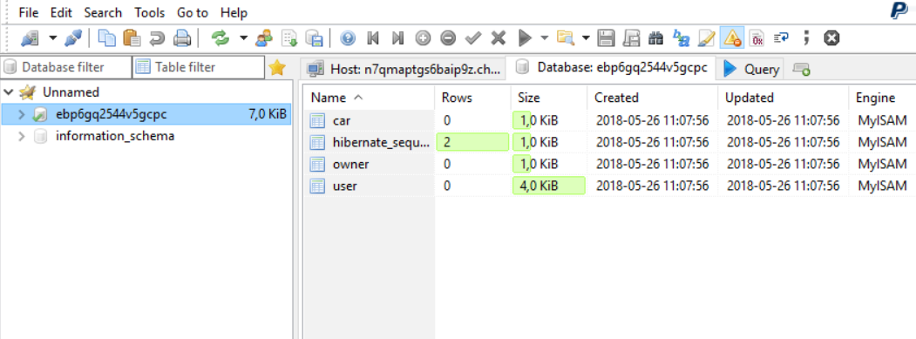The height and width of the screenshot is (339, 916).
Task: Click the Print icon
Action: coord(181,38)
